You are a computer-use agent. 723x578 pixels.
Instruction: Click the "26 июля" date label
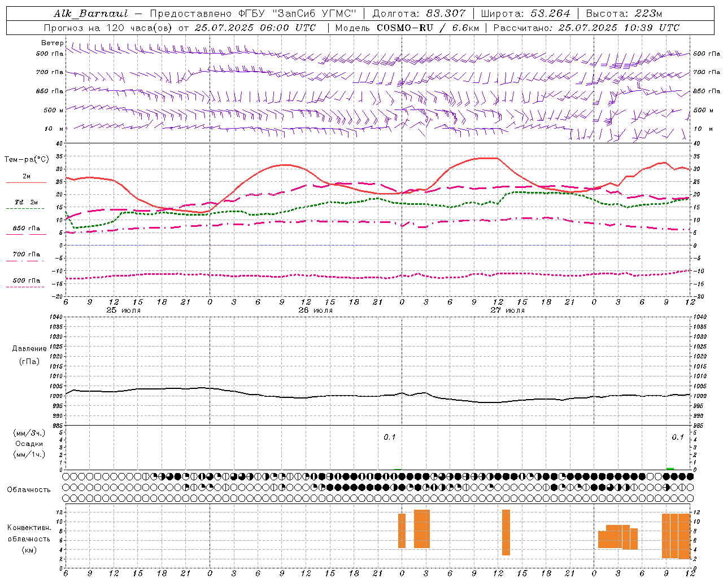(x=316, y=310)
